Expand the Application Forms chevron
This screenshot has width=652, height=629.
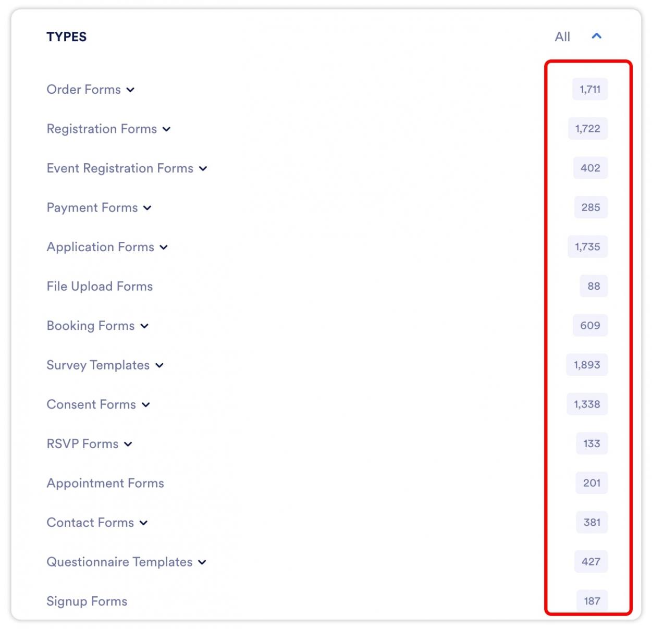point(164,247)
